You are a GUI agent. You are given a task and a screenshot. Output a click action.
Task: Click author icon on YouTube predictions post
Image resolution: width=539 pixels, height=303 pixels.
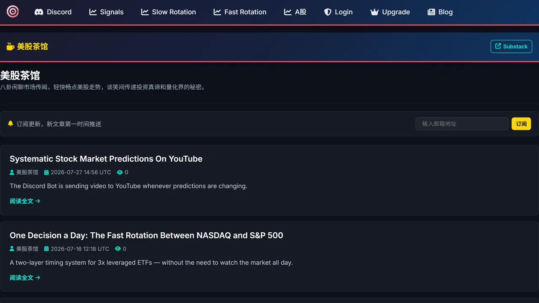point(12,172)
